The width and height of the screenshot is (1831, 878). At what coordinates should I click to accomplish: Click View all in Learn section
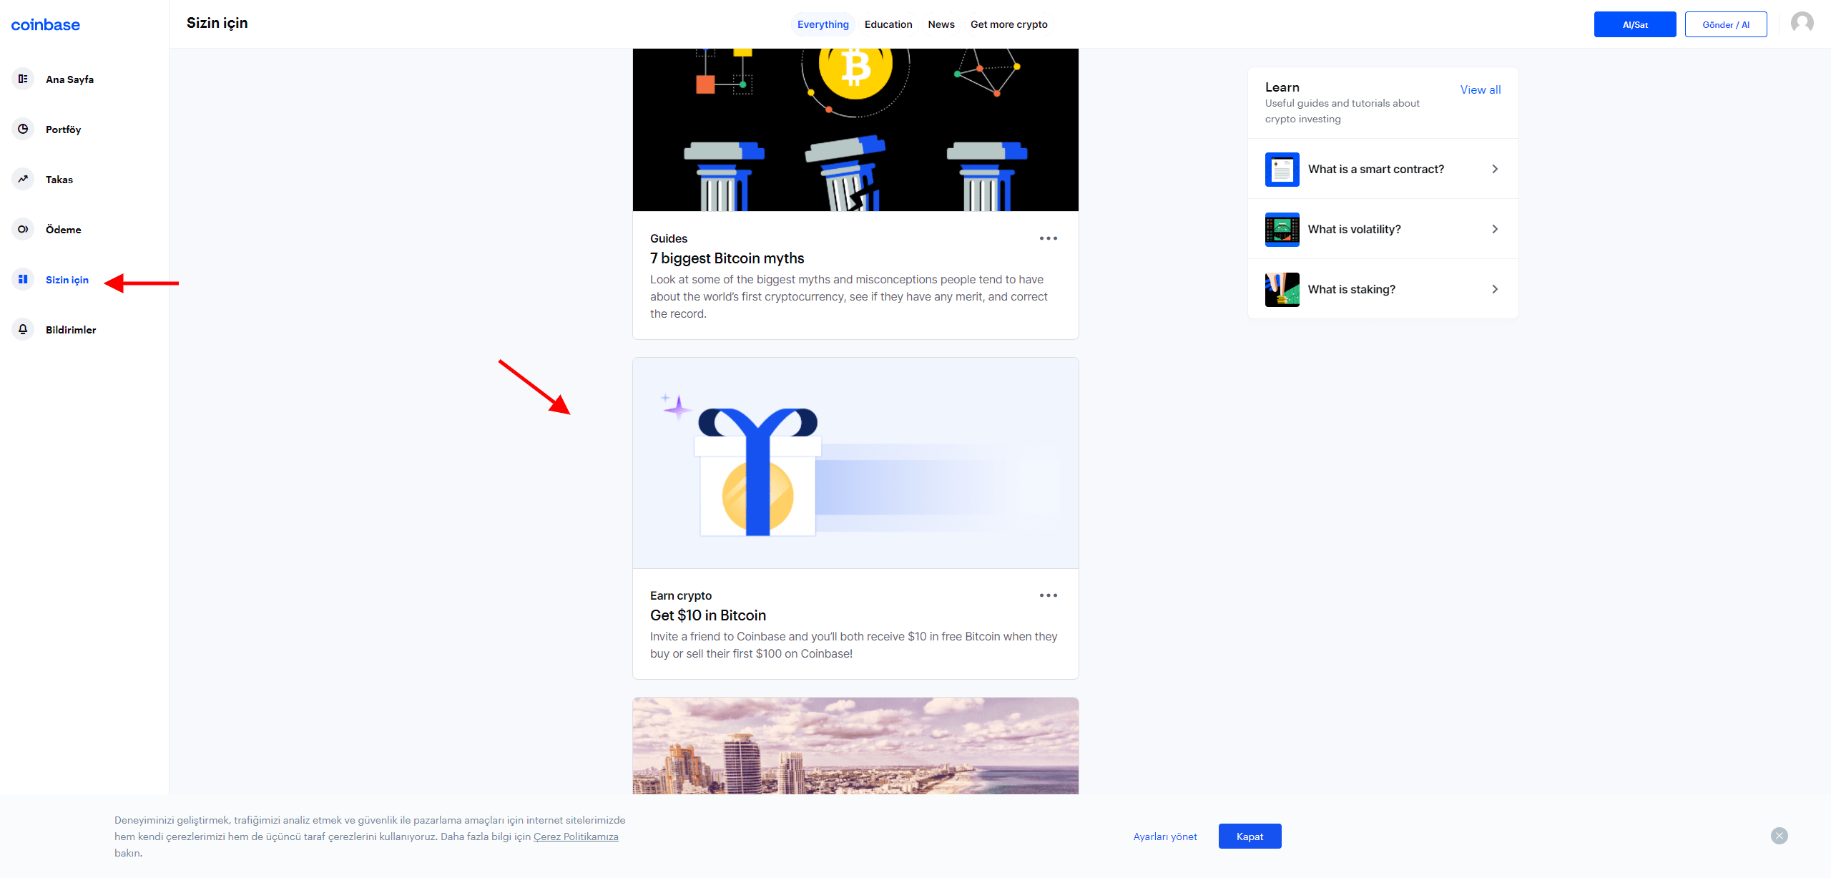1482,89
